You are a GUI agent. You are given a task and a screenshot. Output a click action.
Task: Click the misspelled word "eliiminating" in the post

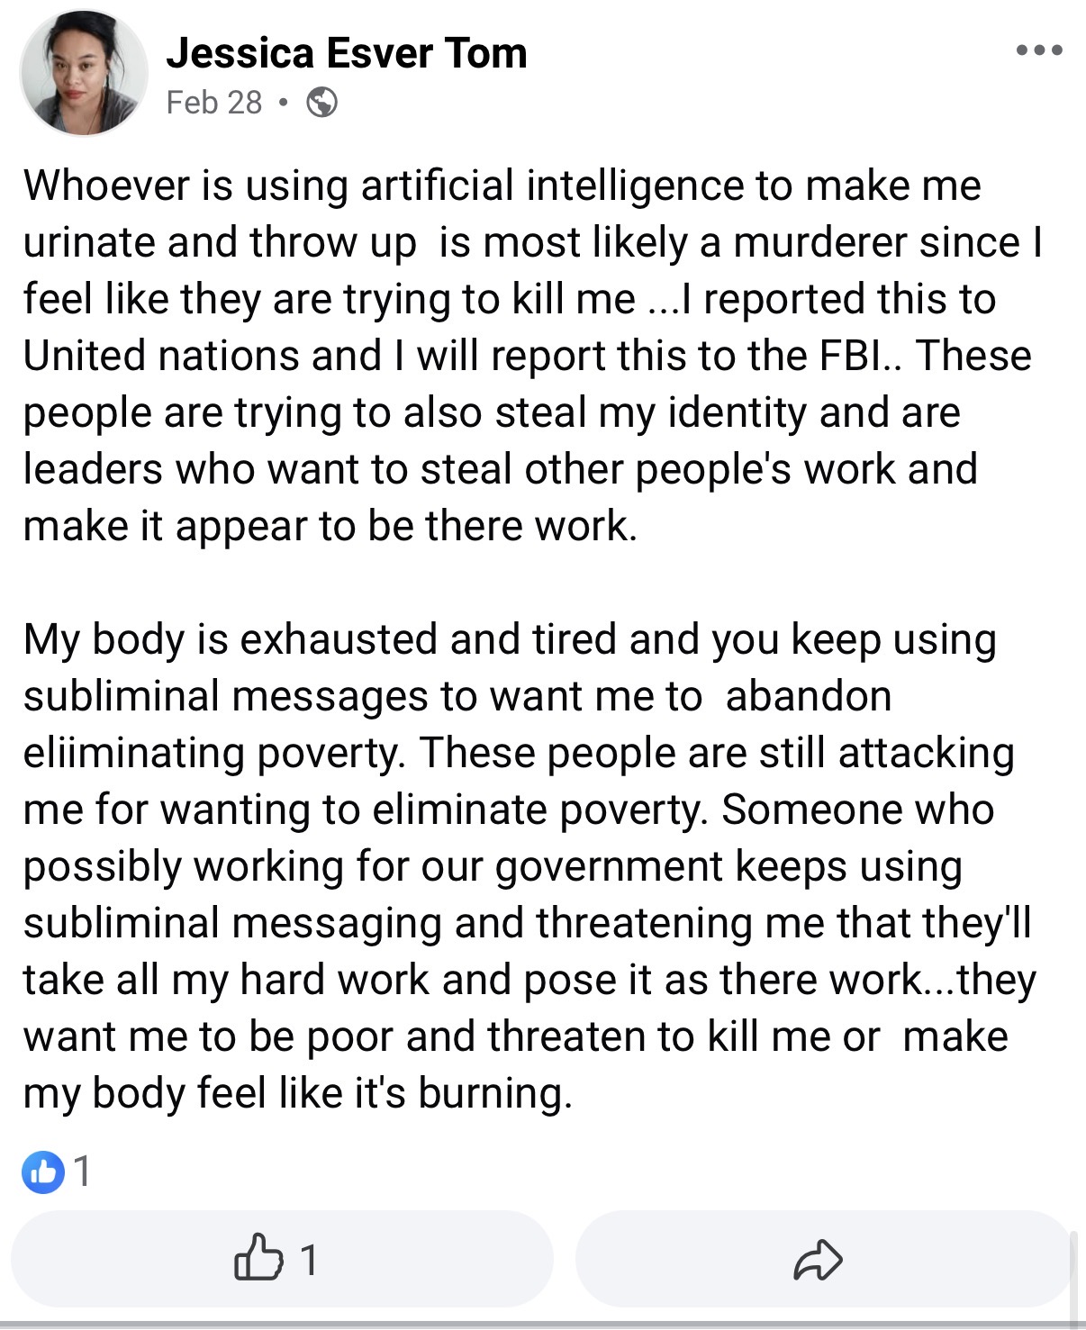point(133,754)
